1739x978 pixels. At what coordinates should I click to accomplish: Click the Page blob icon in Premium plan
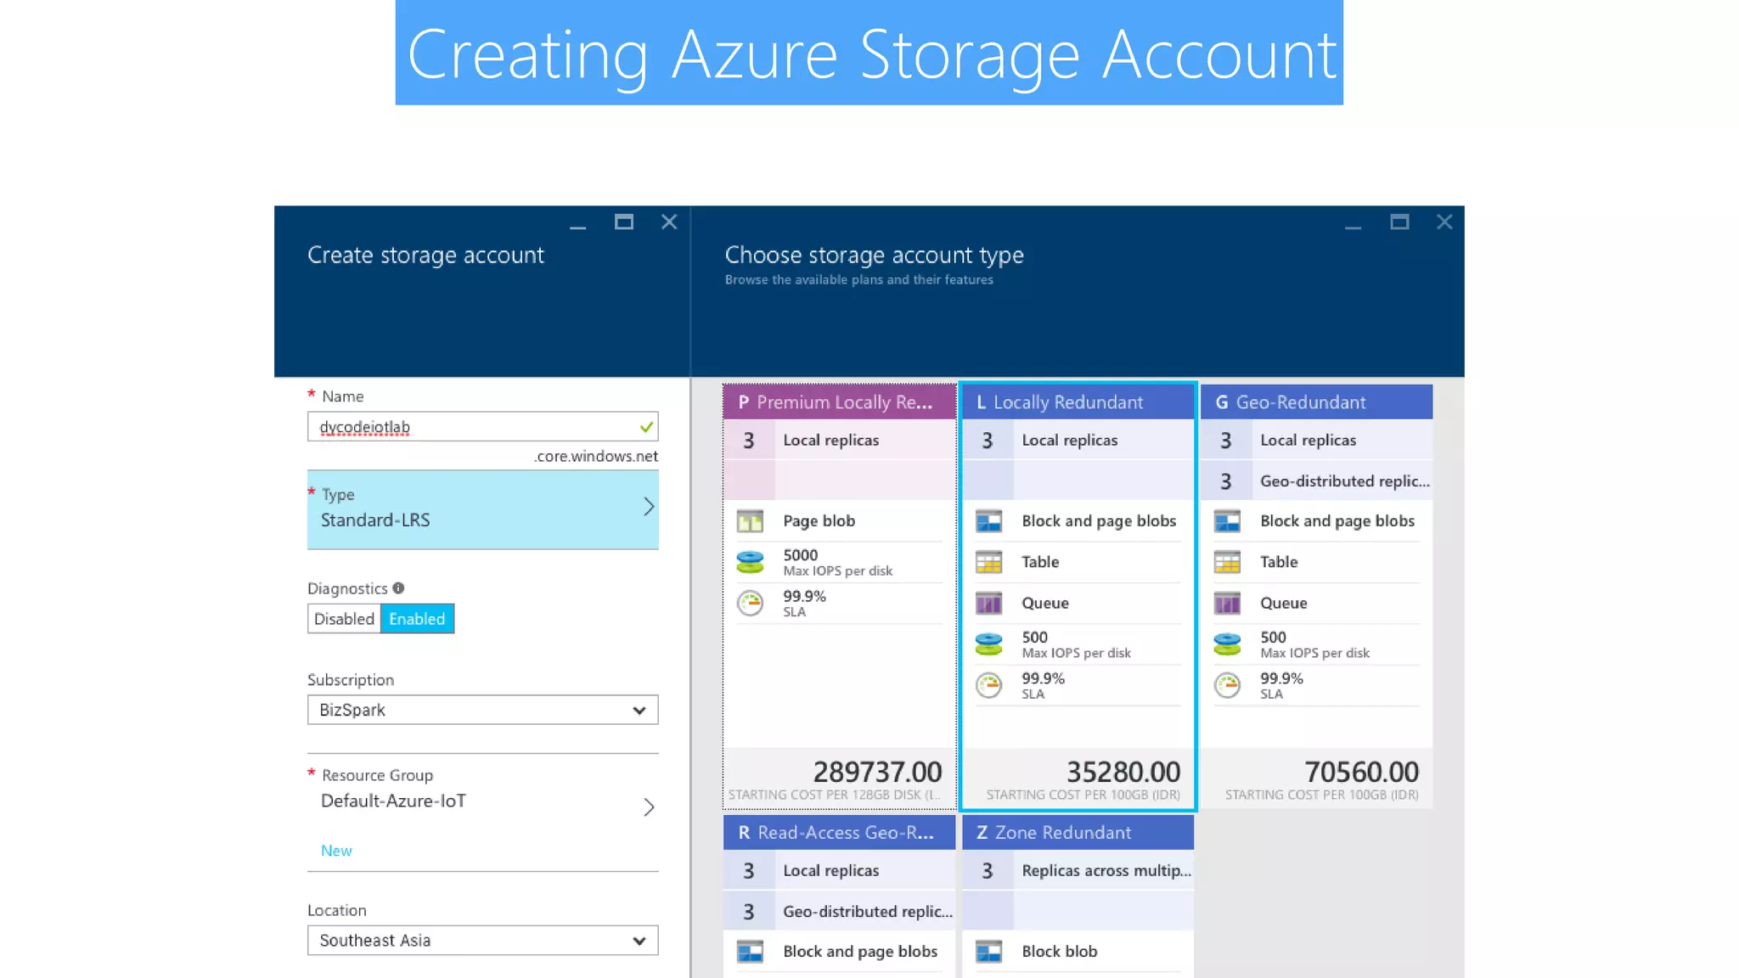(750, 521)
